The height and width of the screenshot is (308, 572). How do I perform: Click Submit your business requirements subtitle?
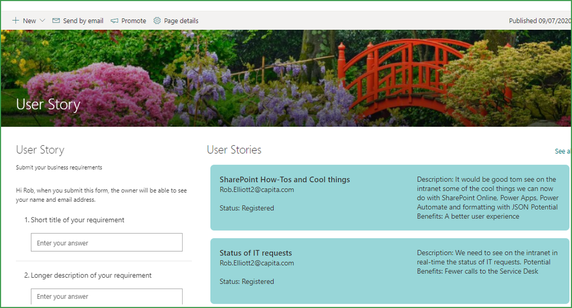[x=59, y=167]
